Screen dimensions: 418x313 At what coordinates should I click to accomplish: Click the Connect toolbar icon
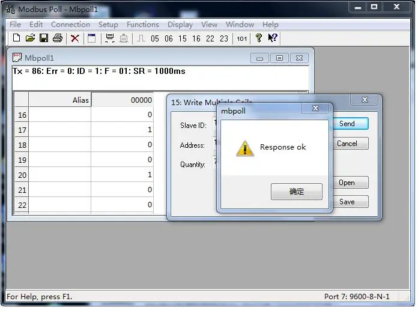pos(110,38)
